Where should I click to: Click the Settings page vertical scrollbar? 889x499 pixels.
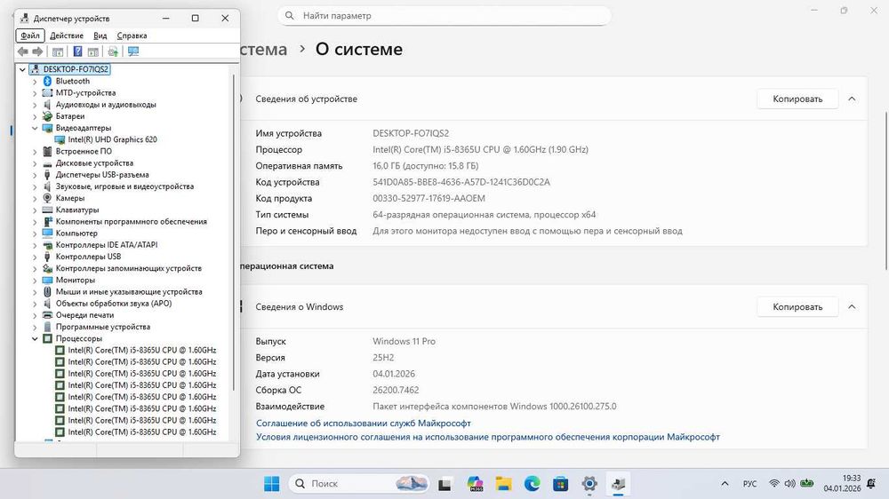coord(885,191)
